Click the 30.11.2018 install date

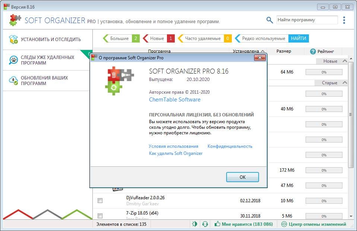coord(250,216)
